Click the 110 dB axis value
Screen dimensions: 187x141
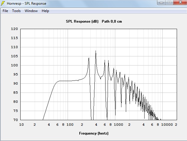(14, 47)
